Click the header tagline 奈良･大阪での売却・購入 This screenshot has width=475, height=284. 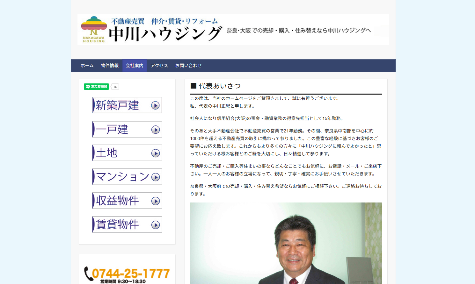point(298,31)
